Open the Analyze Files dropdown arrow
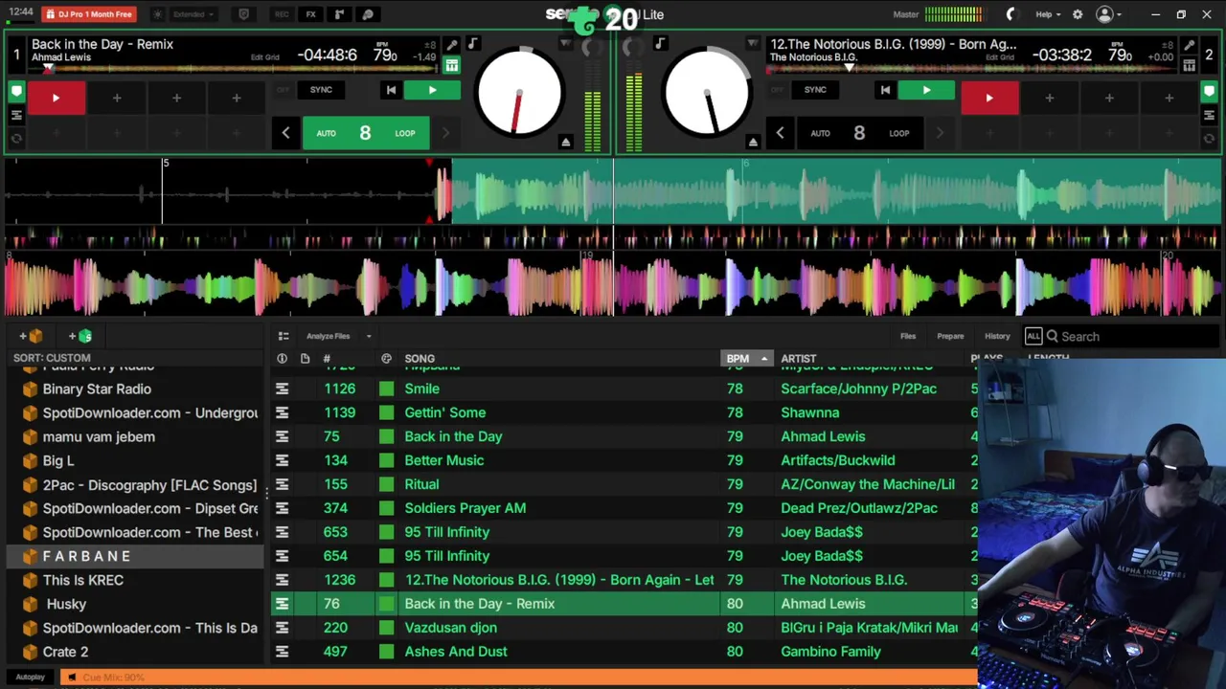The width and height of the screenshot is (1226, 689). (368, 336)
